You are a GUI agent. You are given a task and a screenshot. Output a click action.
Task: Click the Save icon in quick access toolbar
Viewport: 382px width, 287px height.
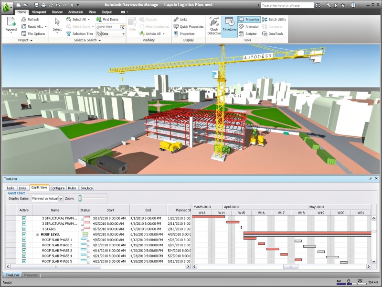[36, 5]
